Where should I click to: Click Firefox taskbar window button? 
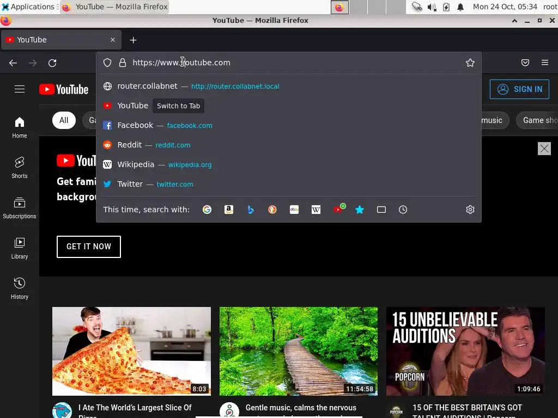pyautogui.click(x=114, y=7)
